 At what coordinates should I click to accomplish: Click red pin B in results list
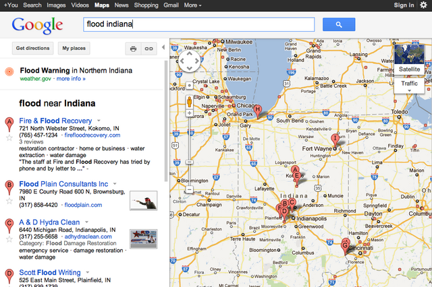tap(9, 187)
